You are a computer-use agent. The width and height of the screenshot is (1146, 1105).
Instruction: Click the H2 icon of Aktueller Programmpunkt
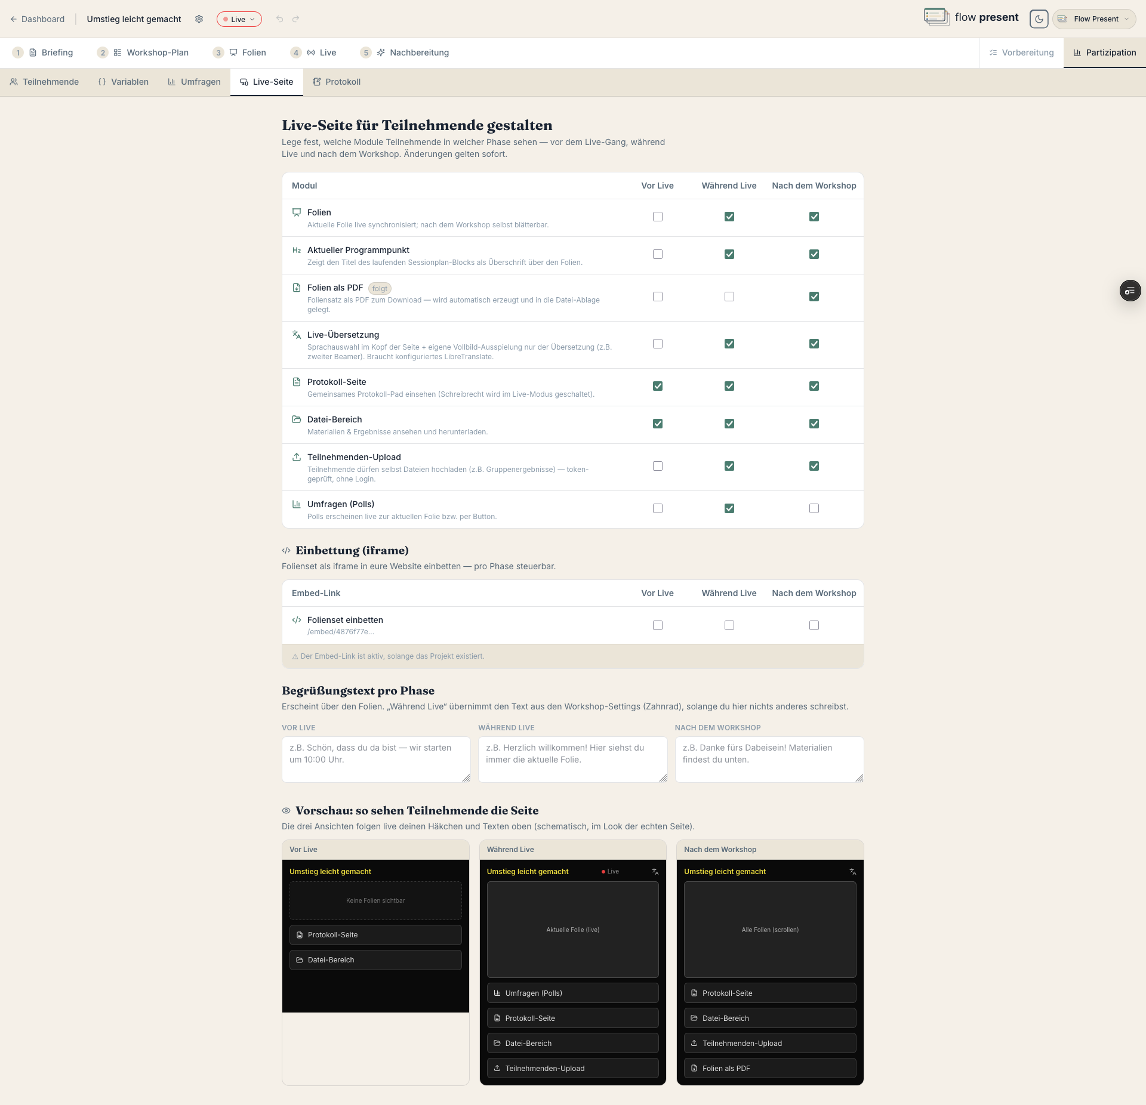point(297,250)
